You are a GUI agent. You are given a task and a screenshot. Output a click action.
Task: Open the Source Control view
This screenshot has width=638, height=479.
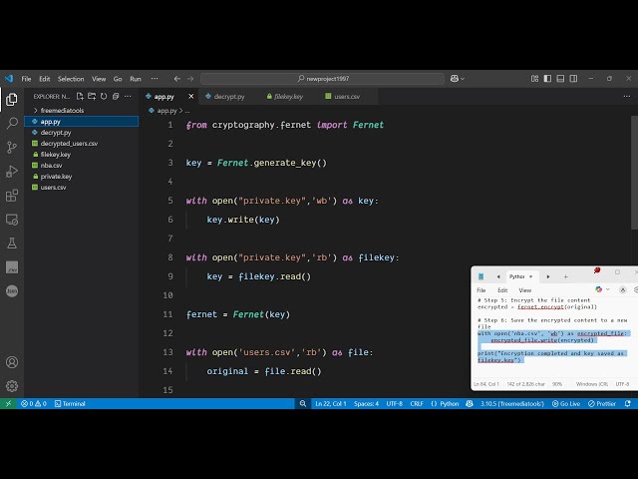pos(12,147)
